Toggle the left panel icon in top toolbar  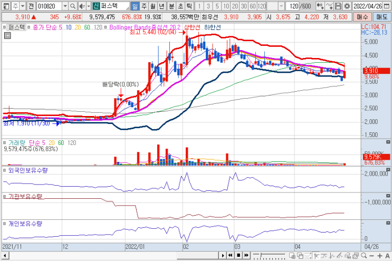click(x=6, y=6)
